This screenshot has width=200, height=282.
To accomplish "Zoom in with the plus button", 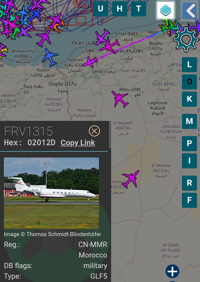I will 172,271.
